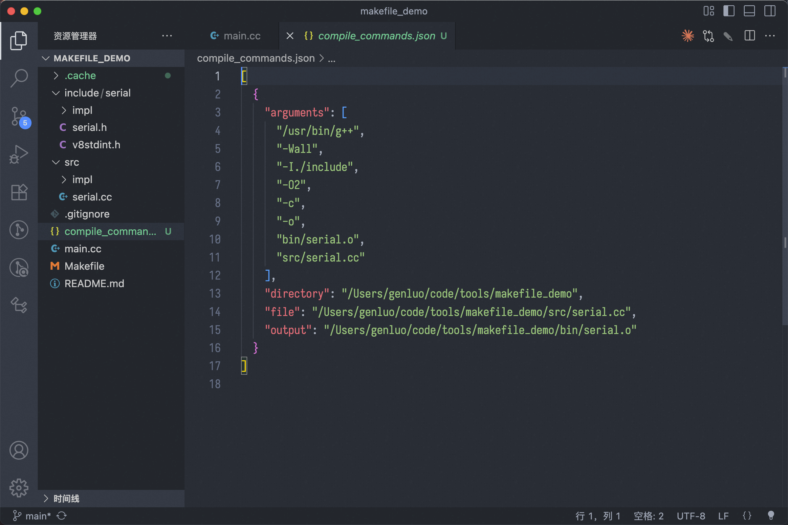Image resolution: width=788 pixels, height=525 pixels.
Task: Click 空格: 2 indentation setting
Action: (649, 515)
